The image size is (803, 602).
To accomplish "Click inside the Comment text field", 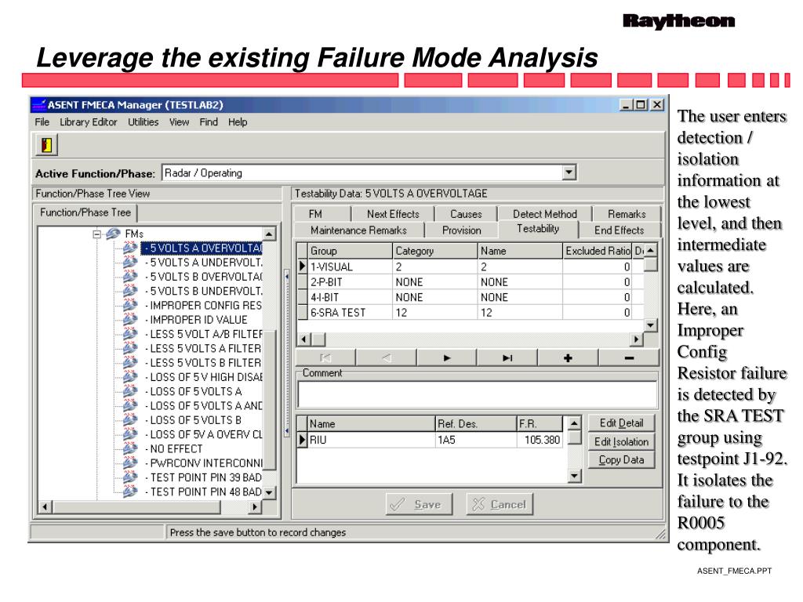I will [x=477, y=394].
